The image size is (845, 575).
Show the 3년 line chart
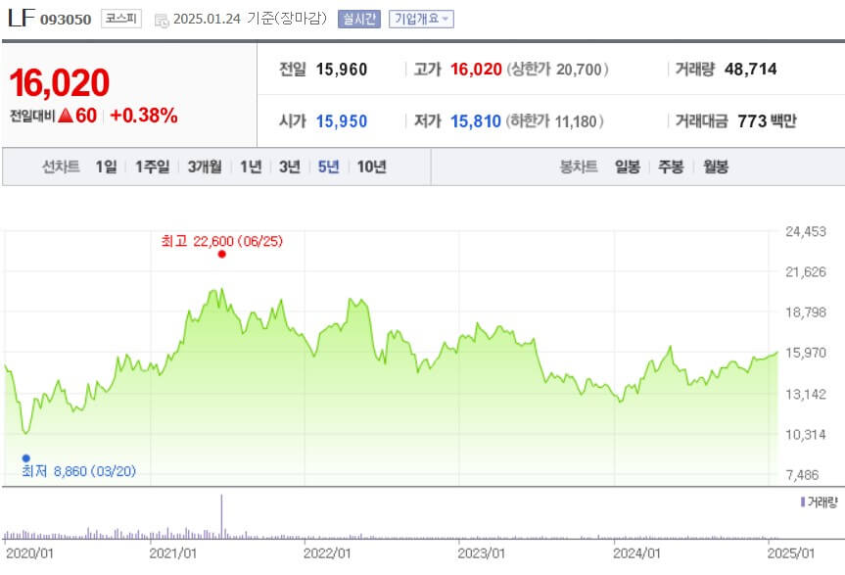tap(290, 167)
